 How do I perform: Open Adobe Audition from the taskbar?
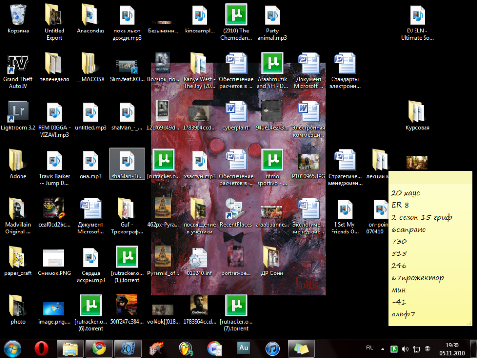[x=244, y=349]
